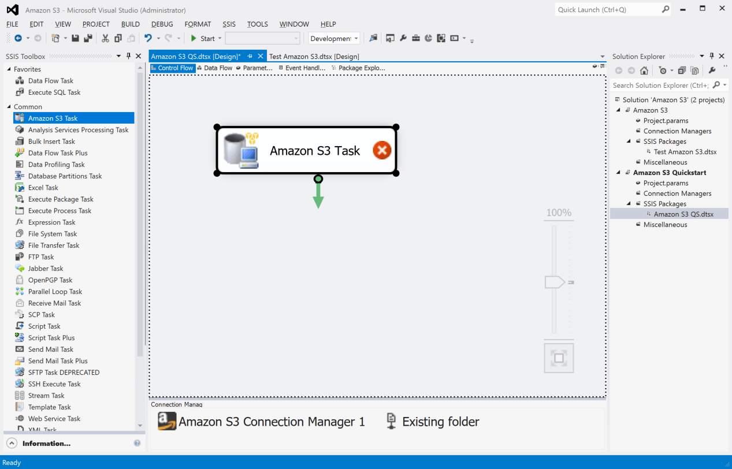Open the TOOLS menu
732x469 pixels.
click(258, 24)
